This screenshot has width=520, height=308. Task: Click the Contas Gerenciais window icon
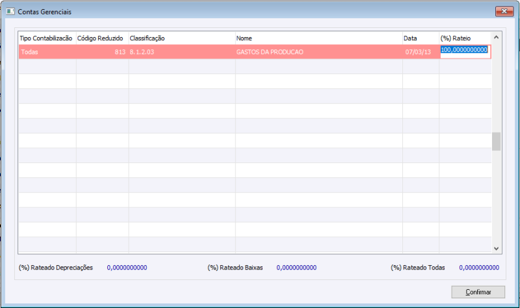tap(10, 12)
